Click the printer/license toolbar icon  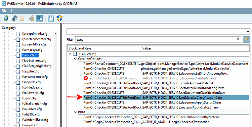15,18
